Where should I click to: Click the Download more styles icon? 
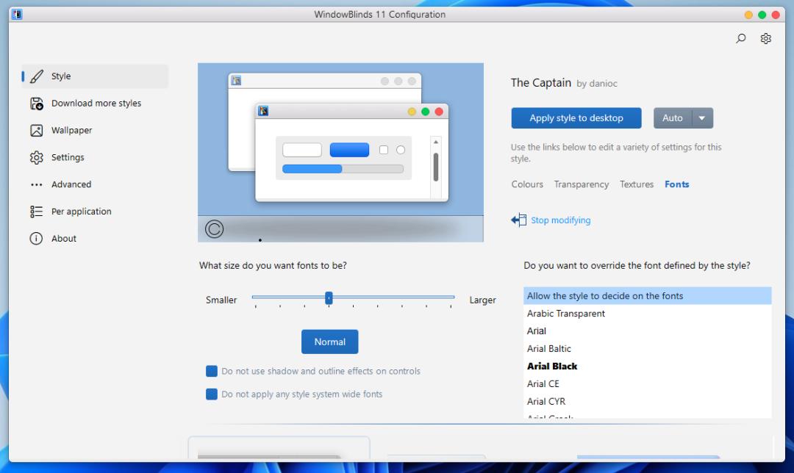click(37, 104)
